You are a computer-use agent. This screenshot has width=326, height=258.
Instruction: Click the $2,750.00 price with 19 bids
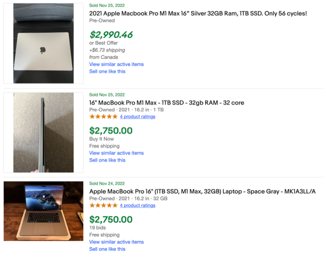(111, 219)
